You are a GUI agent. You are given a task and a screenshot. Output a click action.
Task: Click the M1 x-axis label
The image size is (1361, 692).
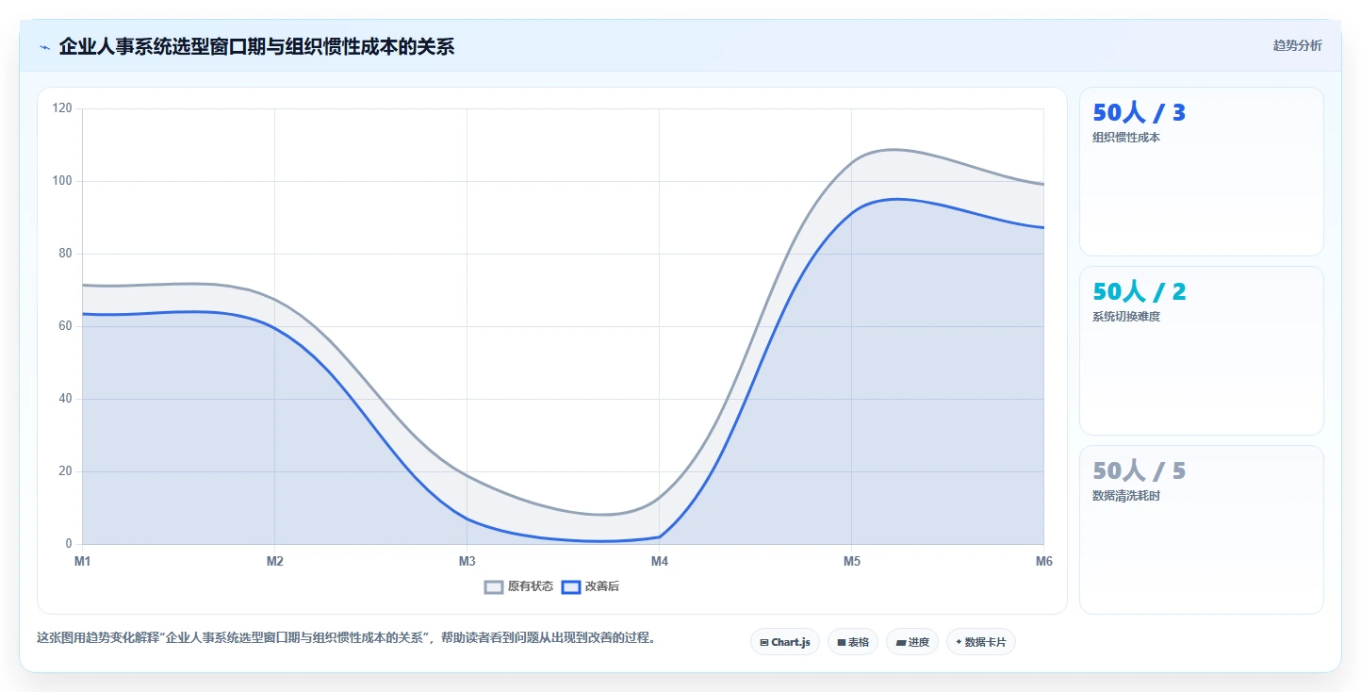pos(83,562)
